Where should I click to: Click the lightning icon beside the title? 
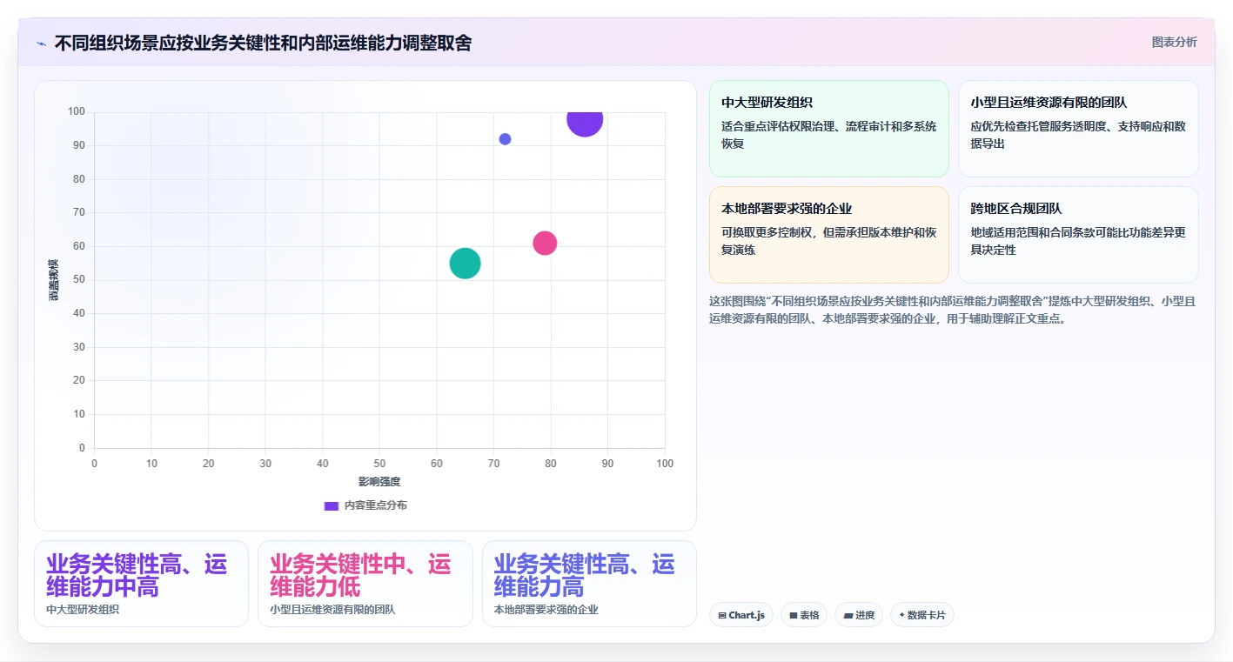tap(41, 43)
